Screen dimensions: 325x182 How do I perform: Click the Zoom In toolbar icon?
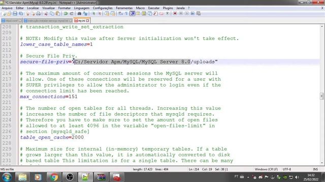pos(93,14)
